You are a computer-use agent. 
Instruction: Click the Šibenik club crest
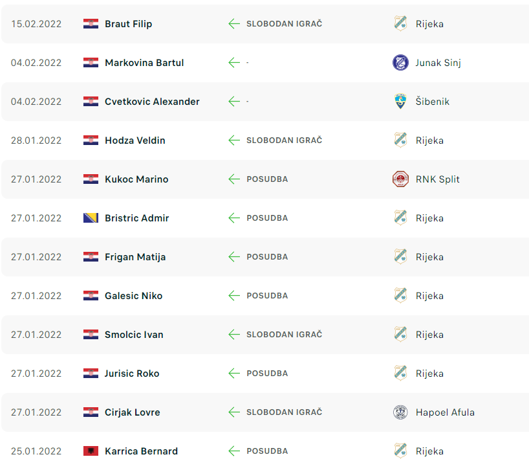coord(400,102)
